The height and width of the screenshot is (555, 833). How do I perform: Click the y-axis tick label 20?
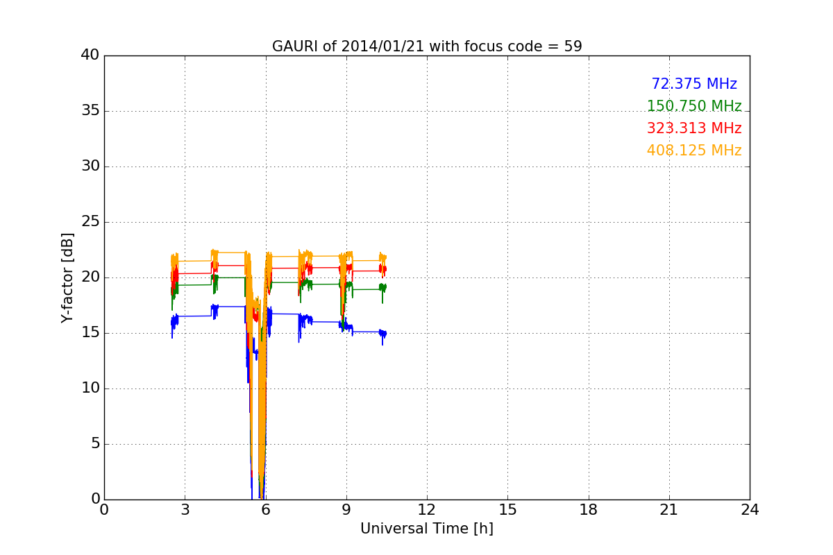coord(90,277)
